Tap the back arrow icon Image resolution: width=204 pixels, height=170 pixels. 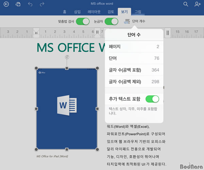click(6, 4)
